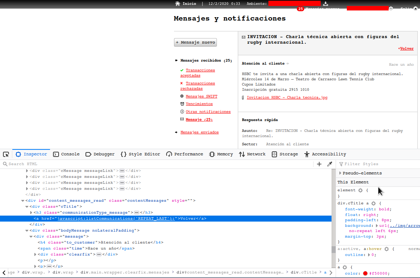This screenshot has width=420, height=278.
Task: Click the download icon in the top bar
Action: point(326,4)
